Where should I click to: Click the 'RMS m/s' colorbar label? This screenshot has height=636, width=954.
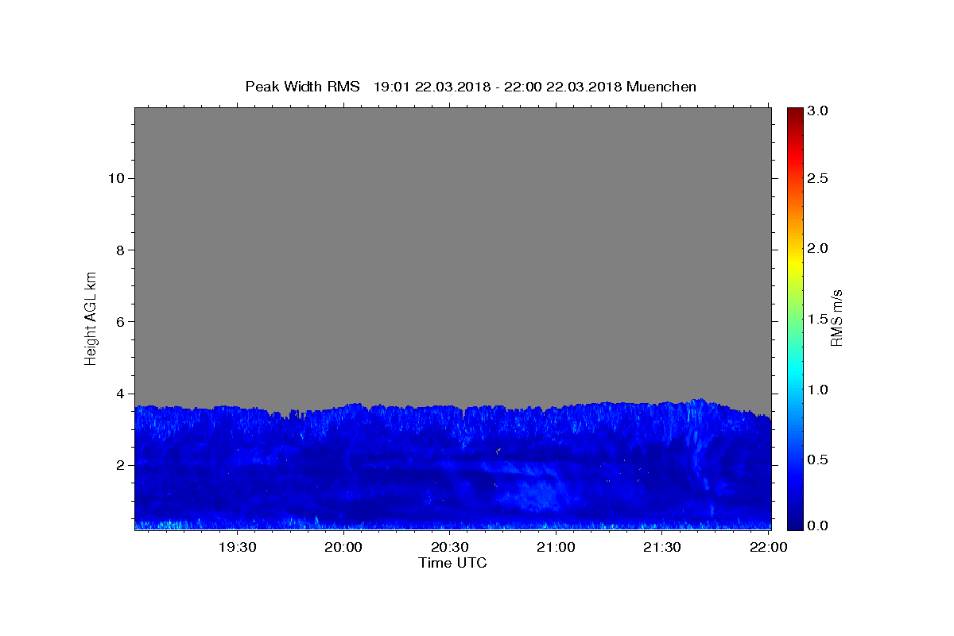pyautogui.click(x=836, y=318)
